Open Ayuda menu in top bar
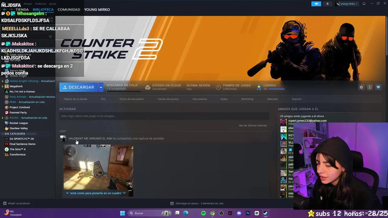This screenshot has height=218, width=388. pos(52,4)
